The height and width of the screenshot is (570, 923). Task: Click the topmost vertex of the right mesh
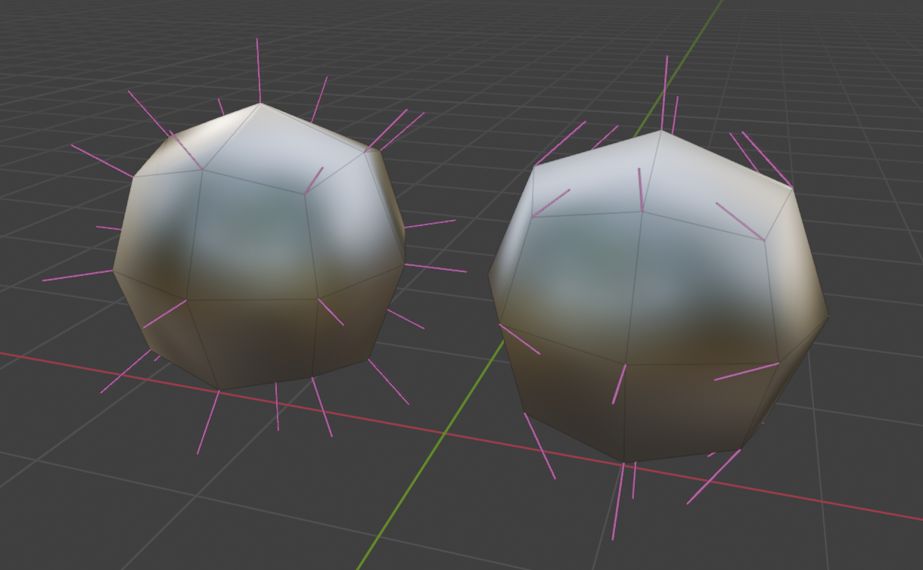click(x=661, y=131)
